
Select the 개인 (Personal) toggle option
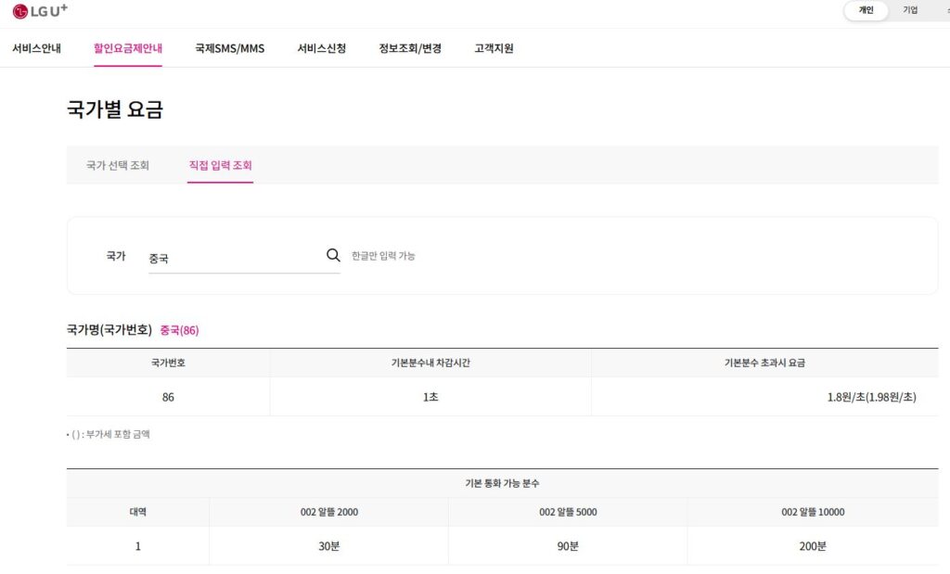tap(866, 10)
